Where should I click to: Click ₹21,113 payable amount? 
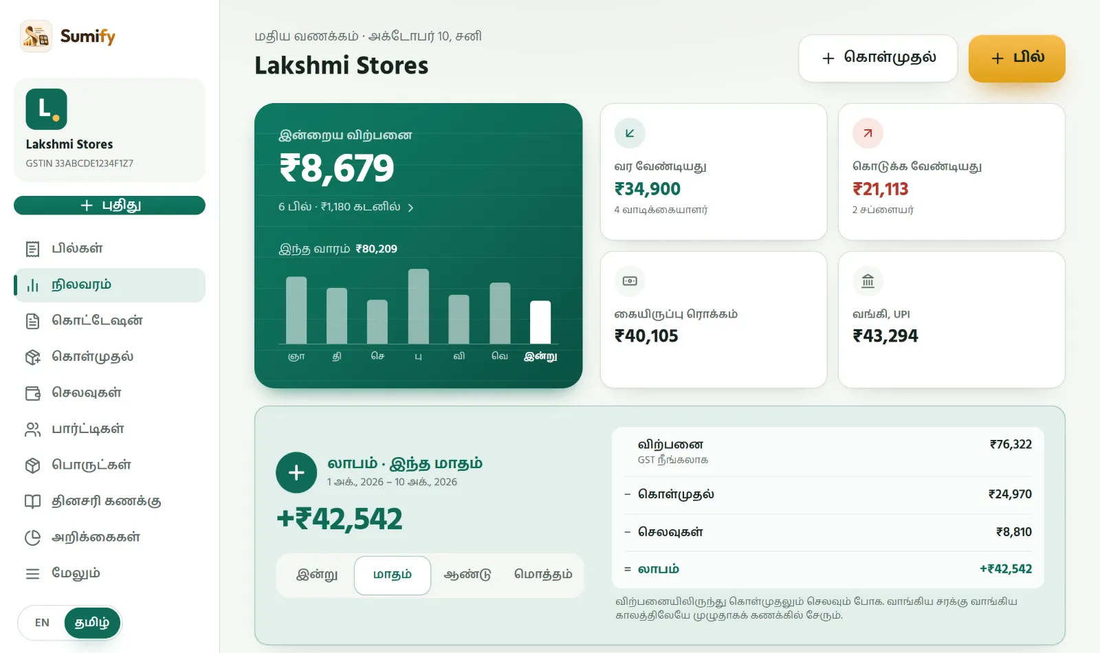coord(881,189)
